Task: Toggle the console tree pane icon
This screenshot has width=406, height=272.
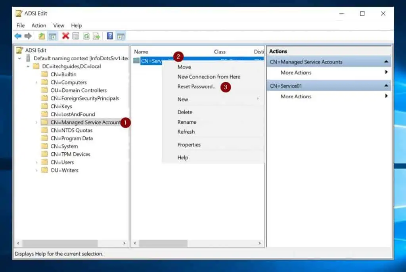Action: click(53, 36)
